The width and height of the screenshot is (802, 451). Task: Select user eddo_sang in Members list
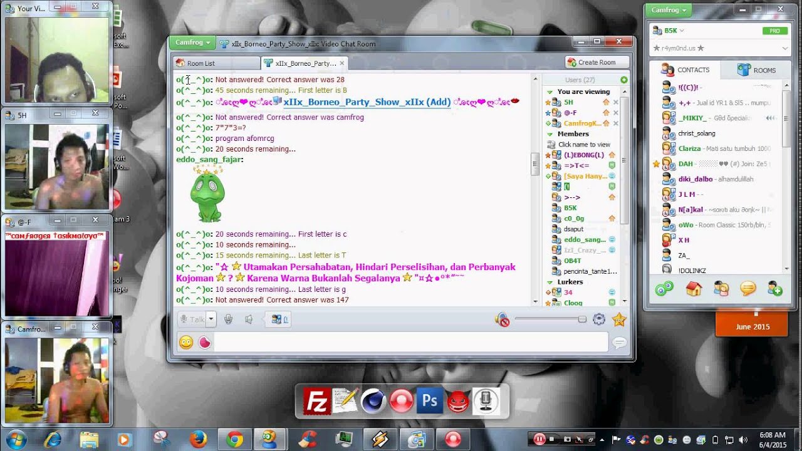[x=585, y=240]
